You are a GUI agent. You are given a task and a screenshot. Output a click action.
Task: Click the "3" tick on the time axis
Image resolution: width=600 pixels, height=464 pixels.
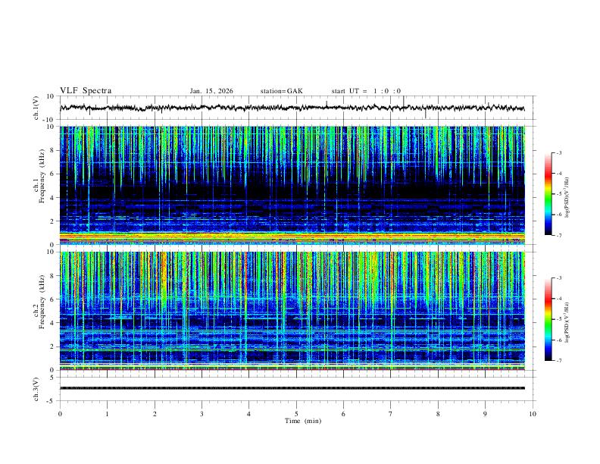click(202, 414)
